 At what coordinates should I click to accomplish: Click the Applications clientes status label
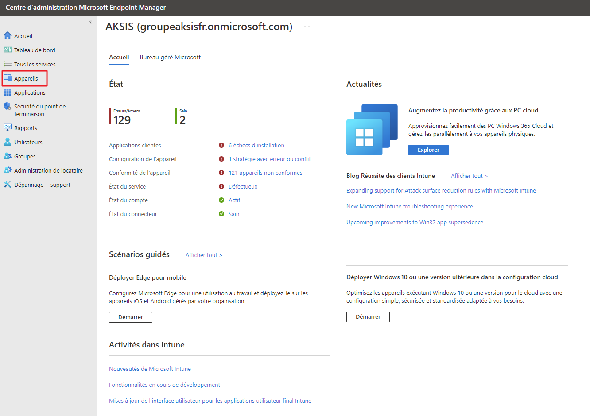135,145
